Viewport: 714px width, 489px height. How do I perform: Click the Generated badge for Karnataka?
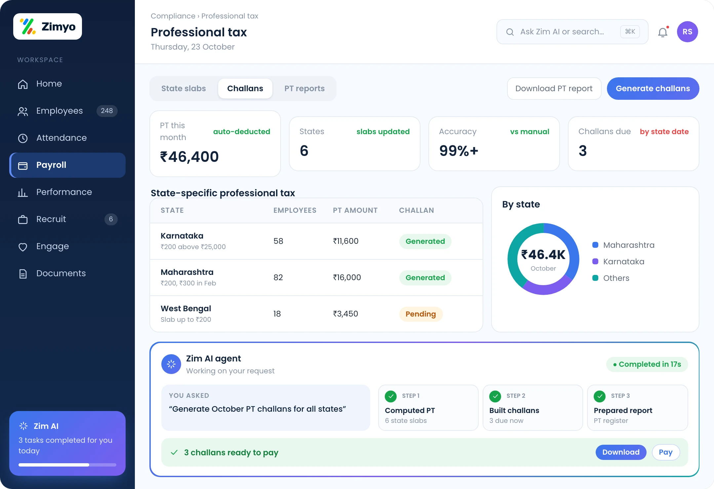point(425,241)
